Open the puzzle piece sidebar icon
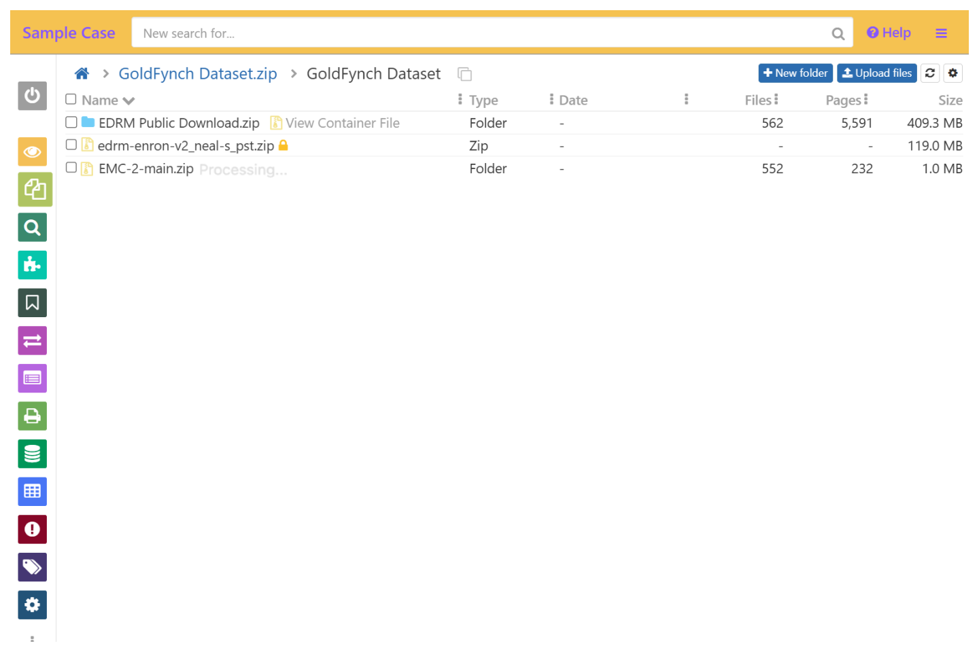The image size is (979, 652). click(x=32, y=265)
